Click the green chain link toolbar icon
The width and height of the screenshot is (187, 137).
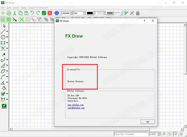tap(126, 13)
